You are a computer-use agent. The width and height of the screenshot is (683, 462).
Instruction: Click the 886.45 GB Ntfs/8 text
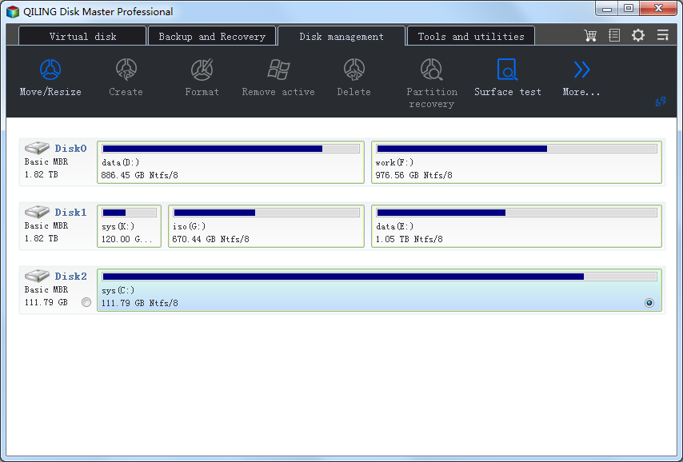point(139,175)
